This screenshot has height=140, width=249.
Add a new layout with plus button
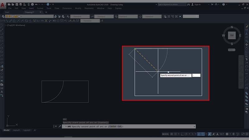click(x=35, y=130)
